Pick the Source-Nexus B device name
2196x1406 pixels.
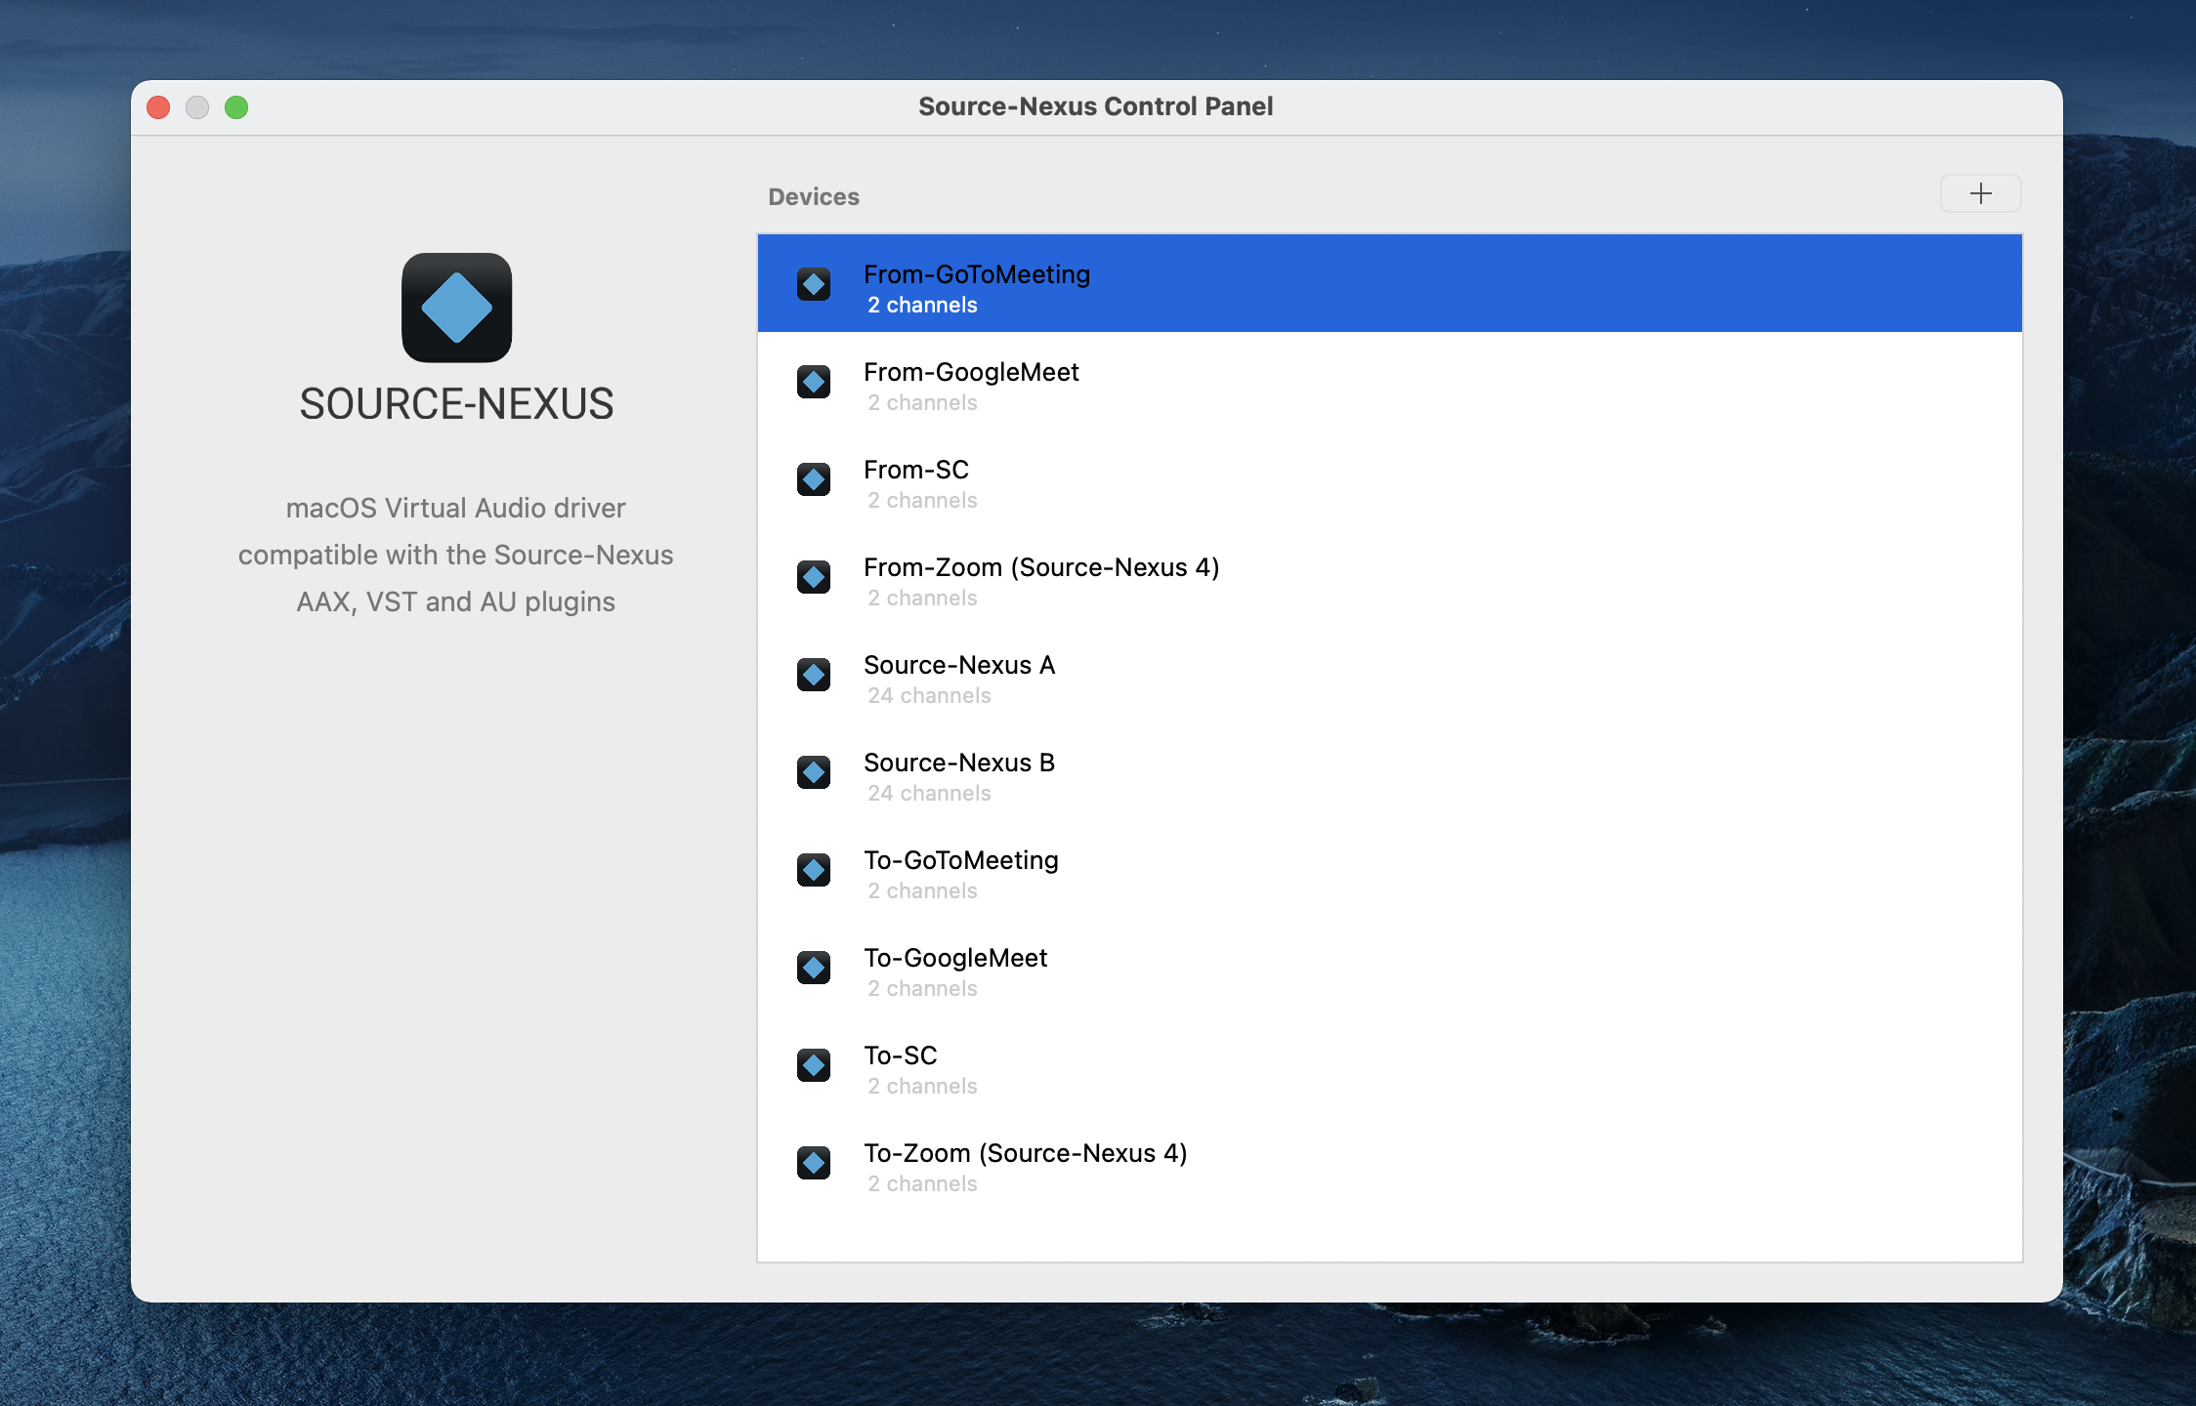pos(958,763)
